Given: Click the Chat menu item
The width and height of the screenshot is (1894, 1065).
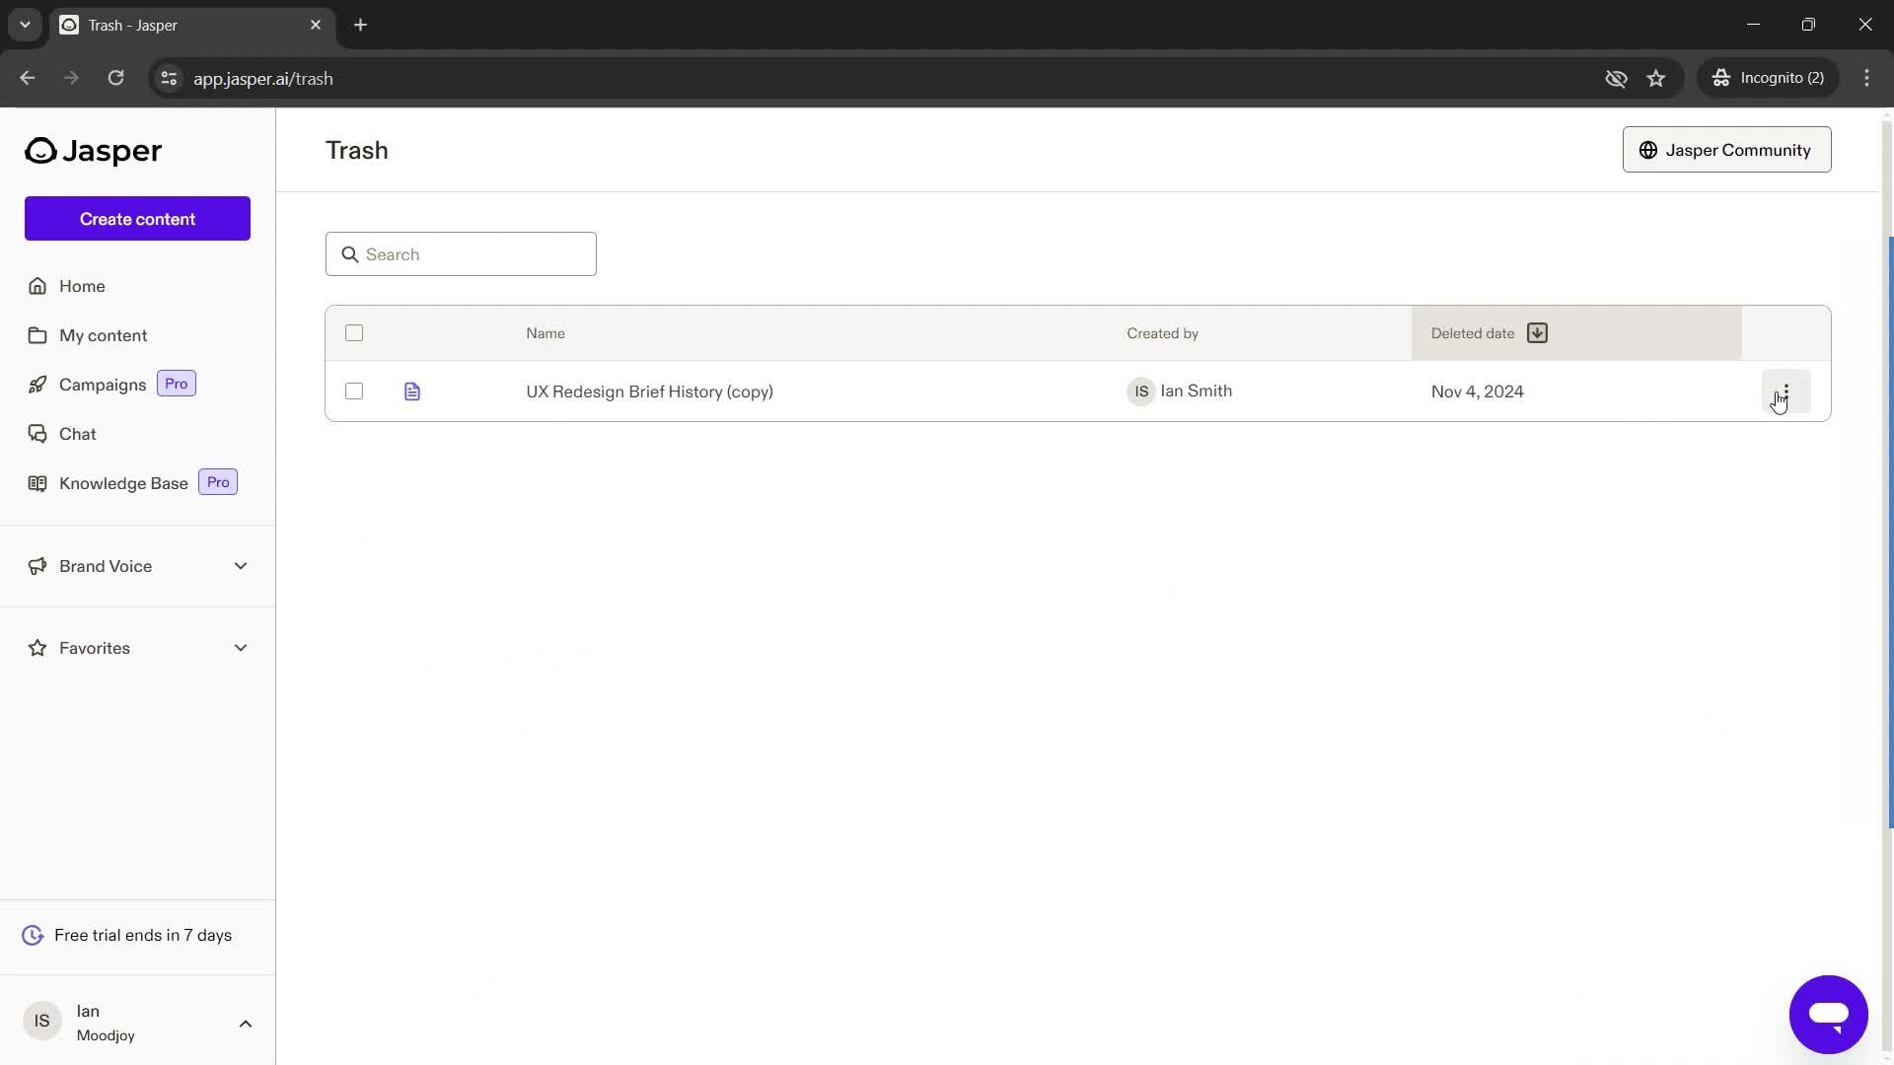Looking at the screenshot, I should [x=77, y=433].
